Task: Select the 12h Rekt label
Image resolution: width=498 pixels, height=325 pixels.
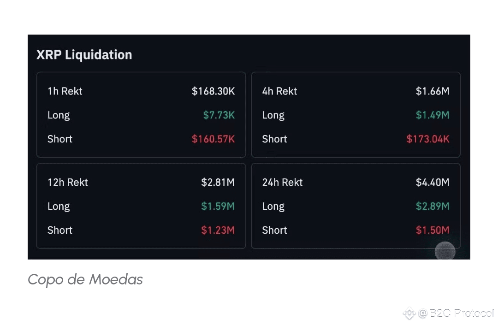Action: (68, 183)
